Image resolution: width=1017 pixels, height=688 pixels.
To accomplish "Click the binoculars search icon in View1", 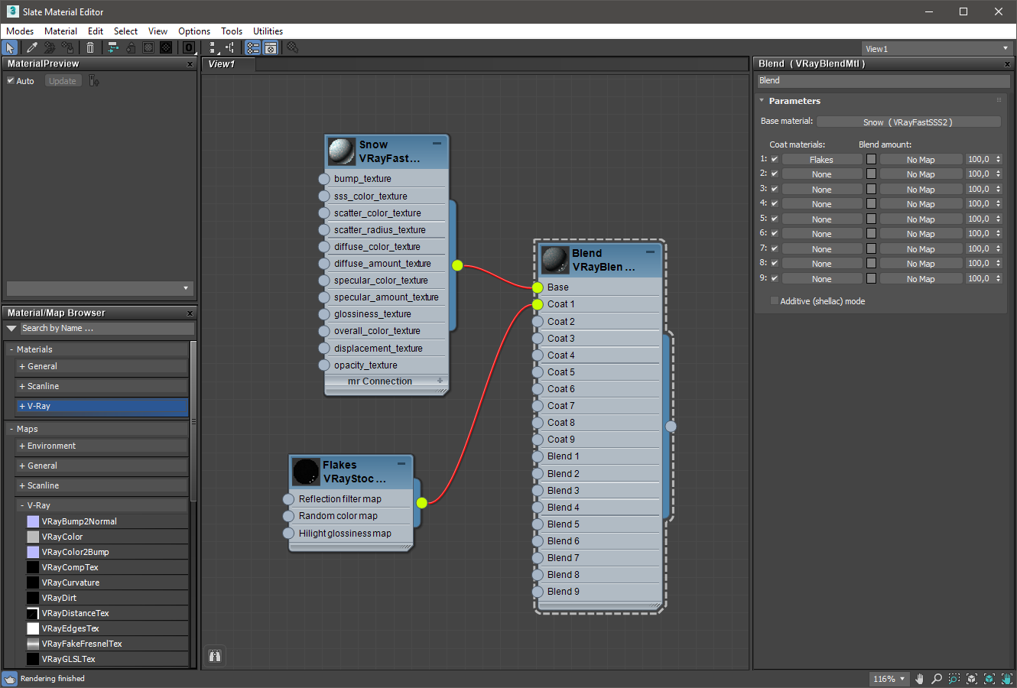I will pyautogui.click(x=215, y=656).
